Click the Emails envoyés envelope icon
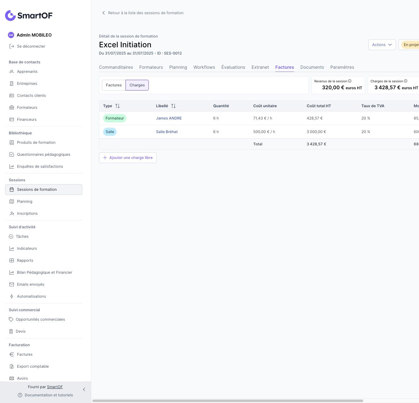Viewport: 419px width, 403px height. pyautogui.click(x=12, y=284)
